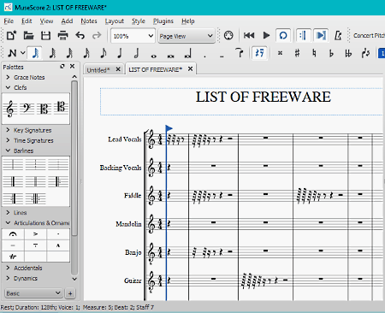Image resolution: width=385 pixels, height=313 pixels.
Task: Open the Notes menu
Action: click(x=89, y=21)
